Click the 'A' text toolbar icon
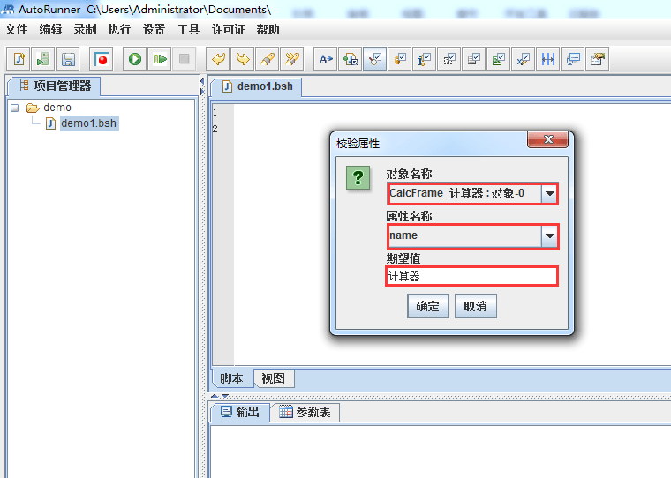The image size is (671, 478). click(326, 59)
